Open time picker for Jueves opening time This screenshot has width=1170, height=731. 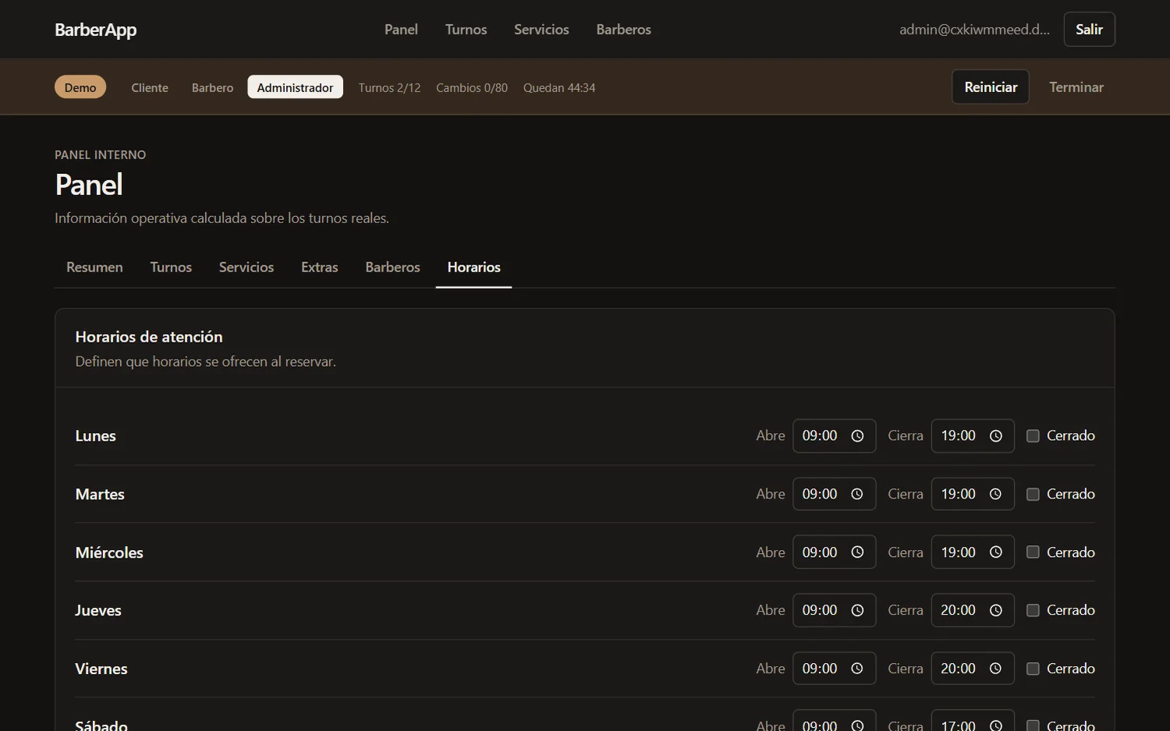857,611
